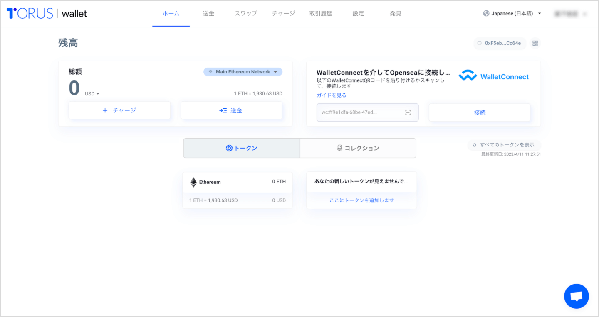Open the Main Ethereum Network dropdown
Image resolution: width=599 pixels, height=317 pixels.
(243, 71)
